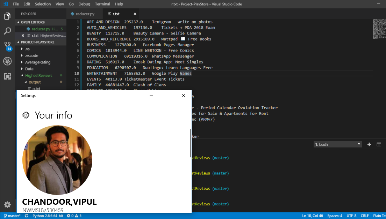Click the VS Code logo icon

(x=5, y=4)
